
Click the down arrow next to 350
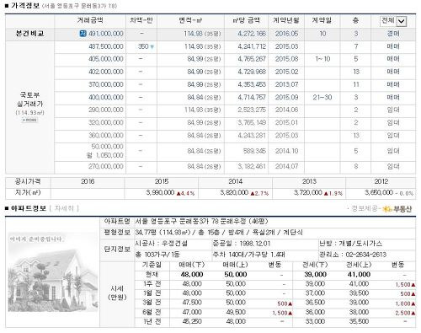(x=152, y=47)
